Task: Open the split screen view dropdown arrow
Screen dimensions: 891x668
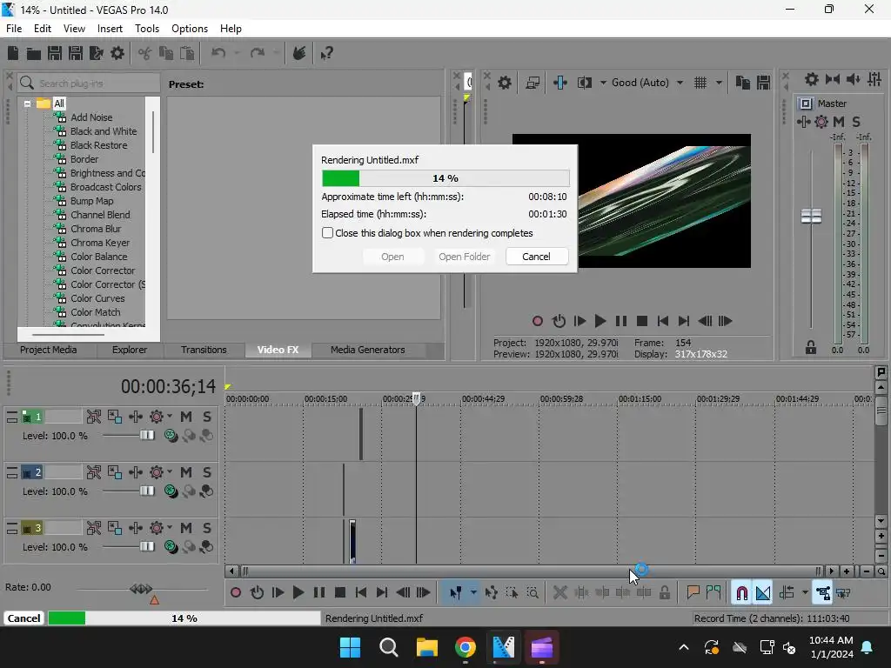Action: [x=603, y=83]
